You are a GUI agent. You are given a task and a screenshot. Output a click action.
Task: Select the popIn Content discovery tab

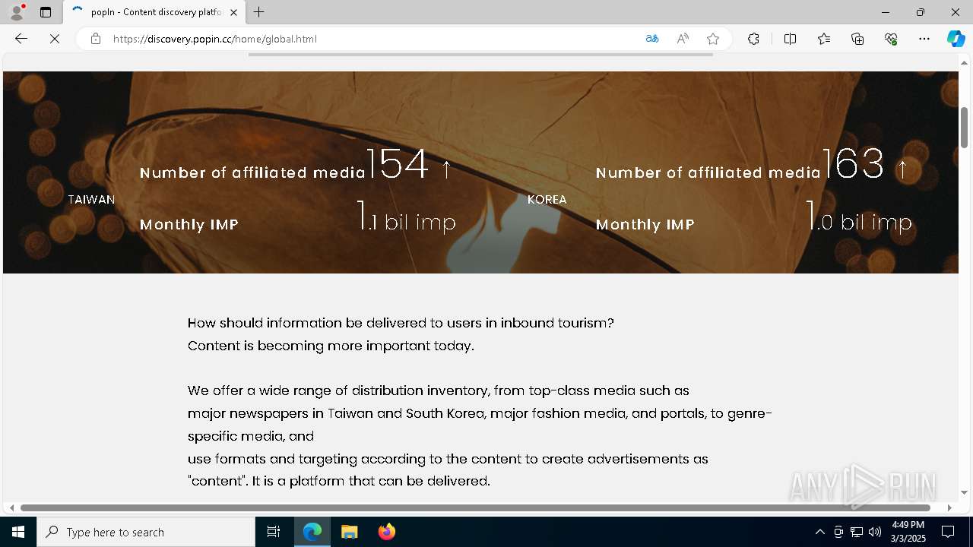(154, 12)
